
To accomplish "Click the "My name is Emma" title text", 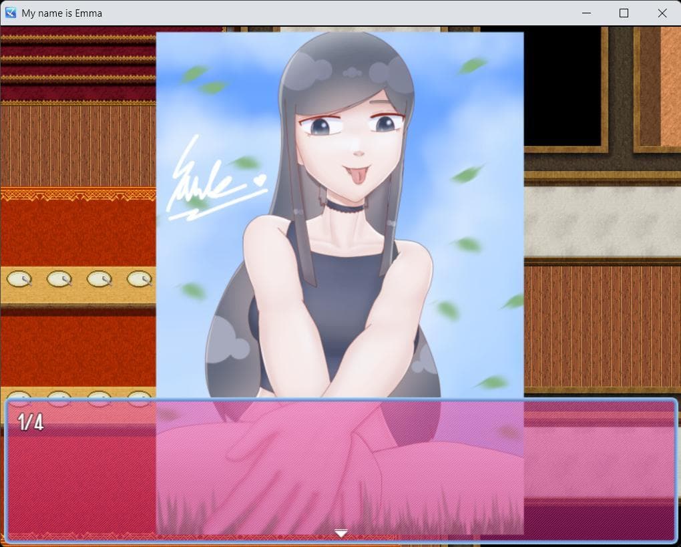I will pyautogui.click(x=62, y=13).
